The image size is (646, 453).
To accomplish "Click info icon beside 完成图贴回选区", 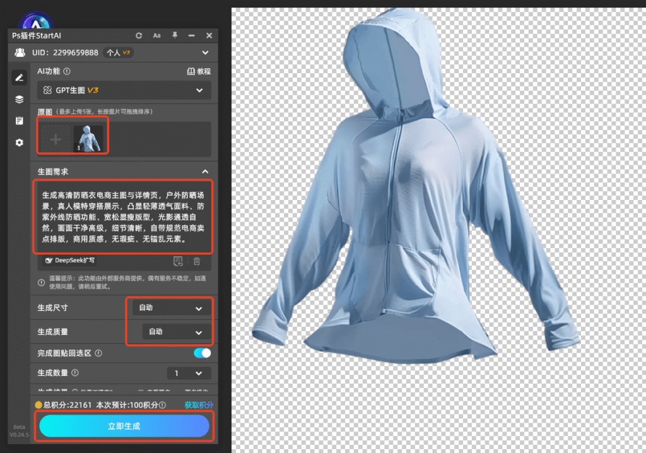I will 98,353.
